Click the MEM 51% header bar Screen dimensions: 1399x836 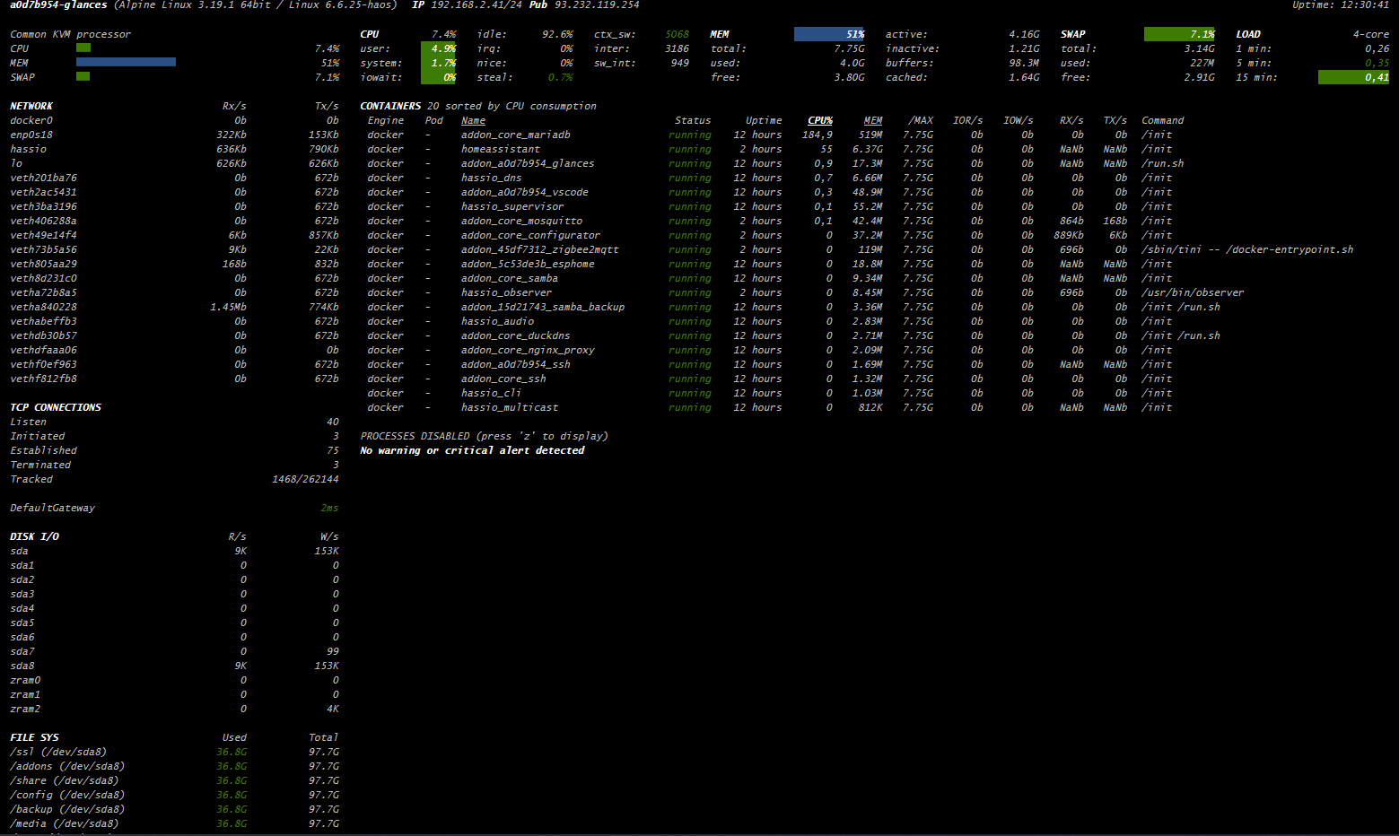tap(829, 34)
